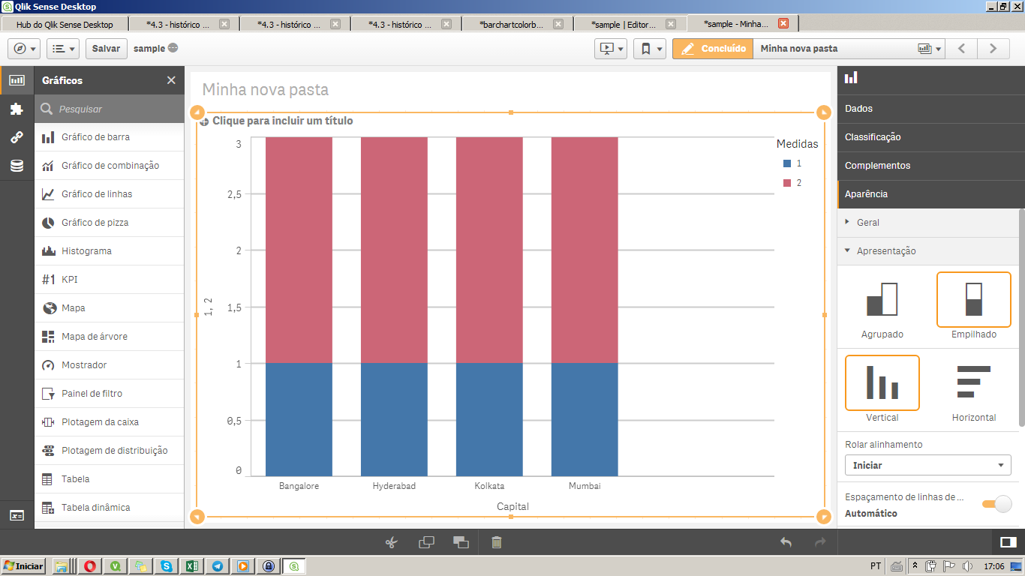The image size is (1025, 576).
Task: Click the Pesquisar search field
Action: [x=110, y=109]
